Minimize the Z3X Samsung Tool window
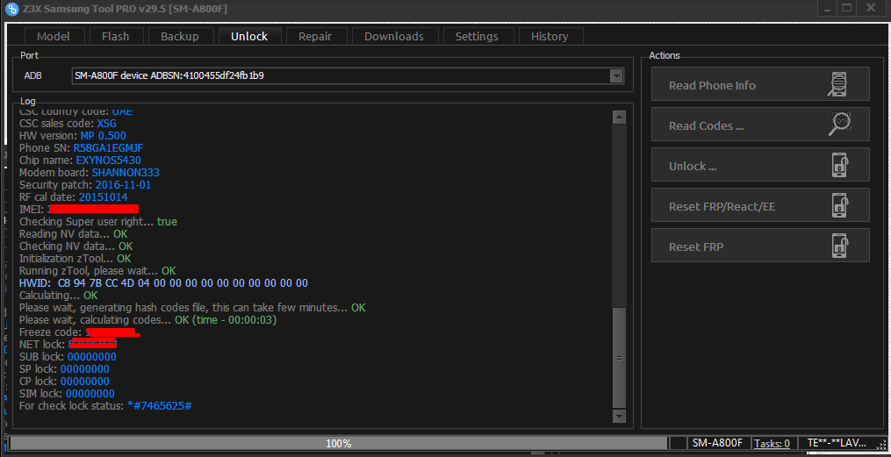The height and width of the screenshot is (457, 891). (x=827, y=8)
